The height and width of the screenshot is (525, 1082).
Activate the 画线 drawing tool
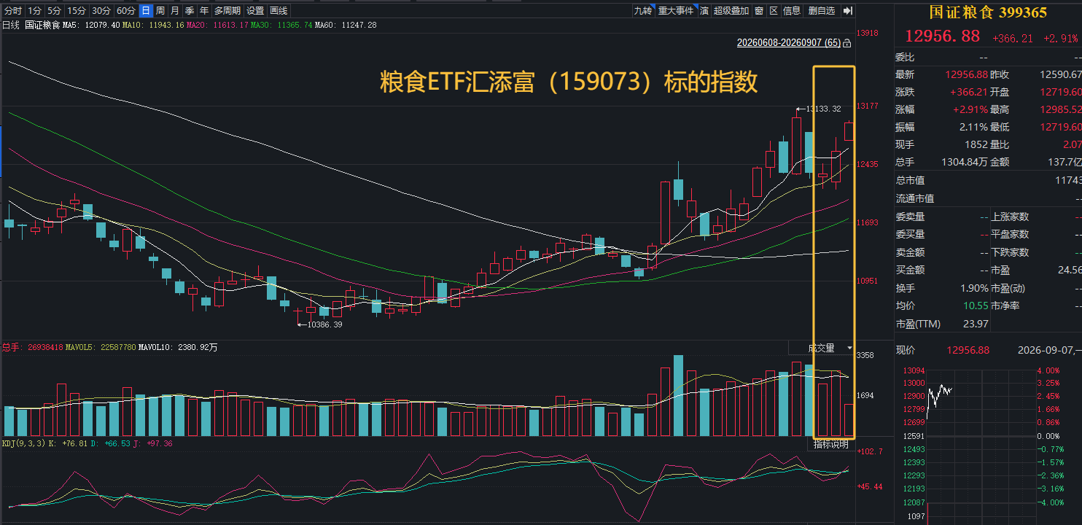(x=279, y=11)
